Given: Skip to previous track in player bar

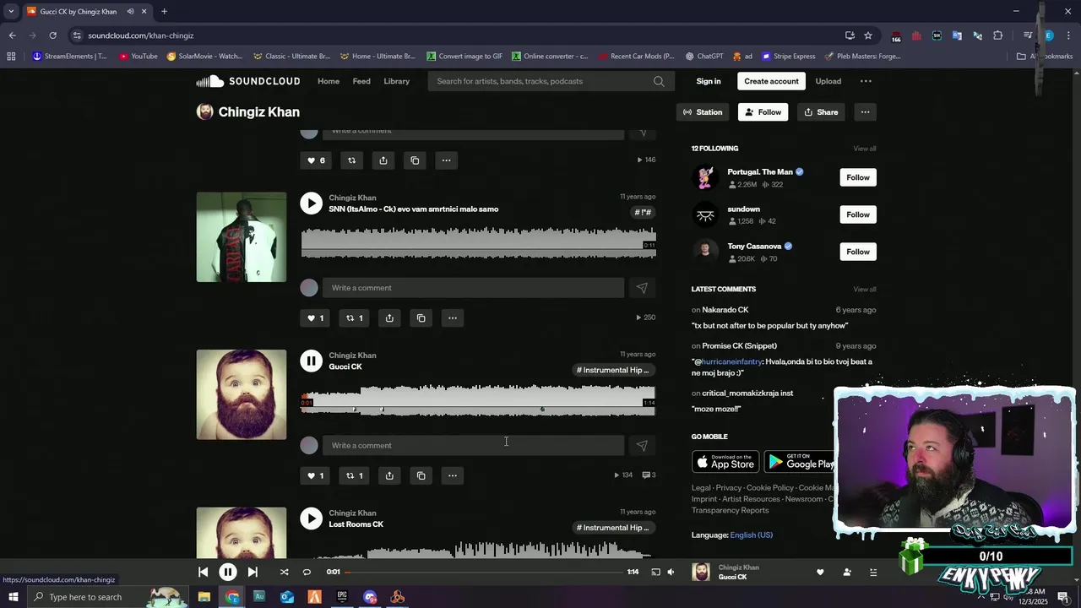Looking at the screenshot, I should tap(203, 572).
